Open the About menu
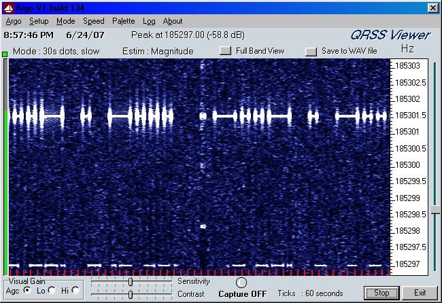The image size is (442, 303). coord(173,21)
